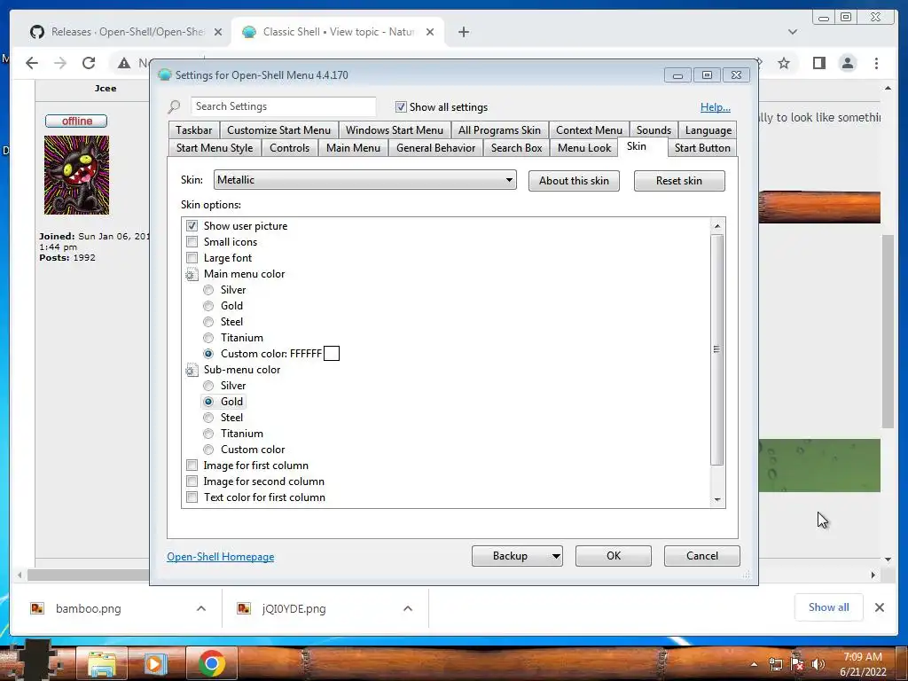Screen dimensions: 908x681
Task: Show all downloads in Chrome
Action: tap(829, 607)
